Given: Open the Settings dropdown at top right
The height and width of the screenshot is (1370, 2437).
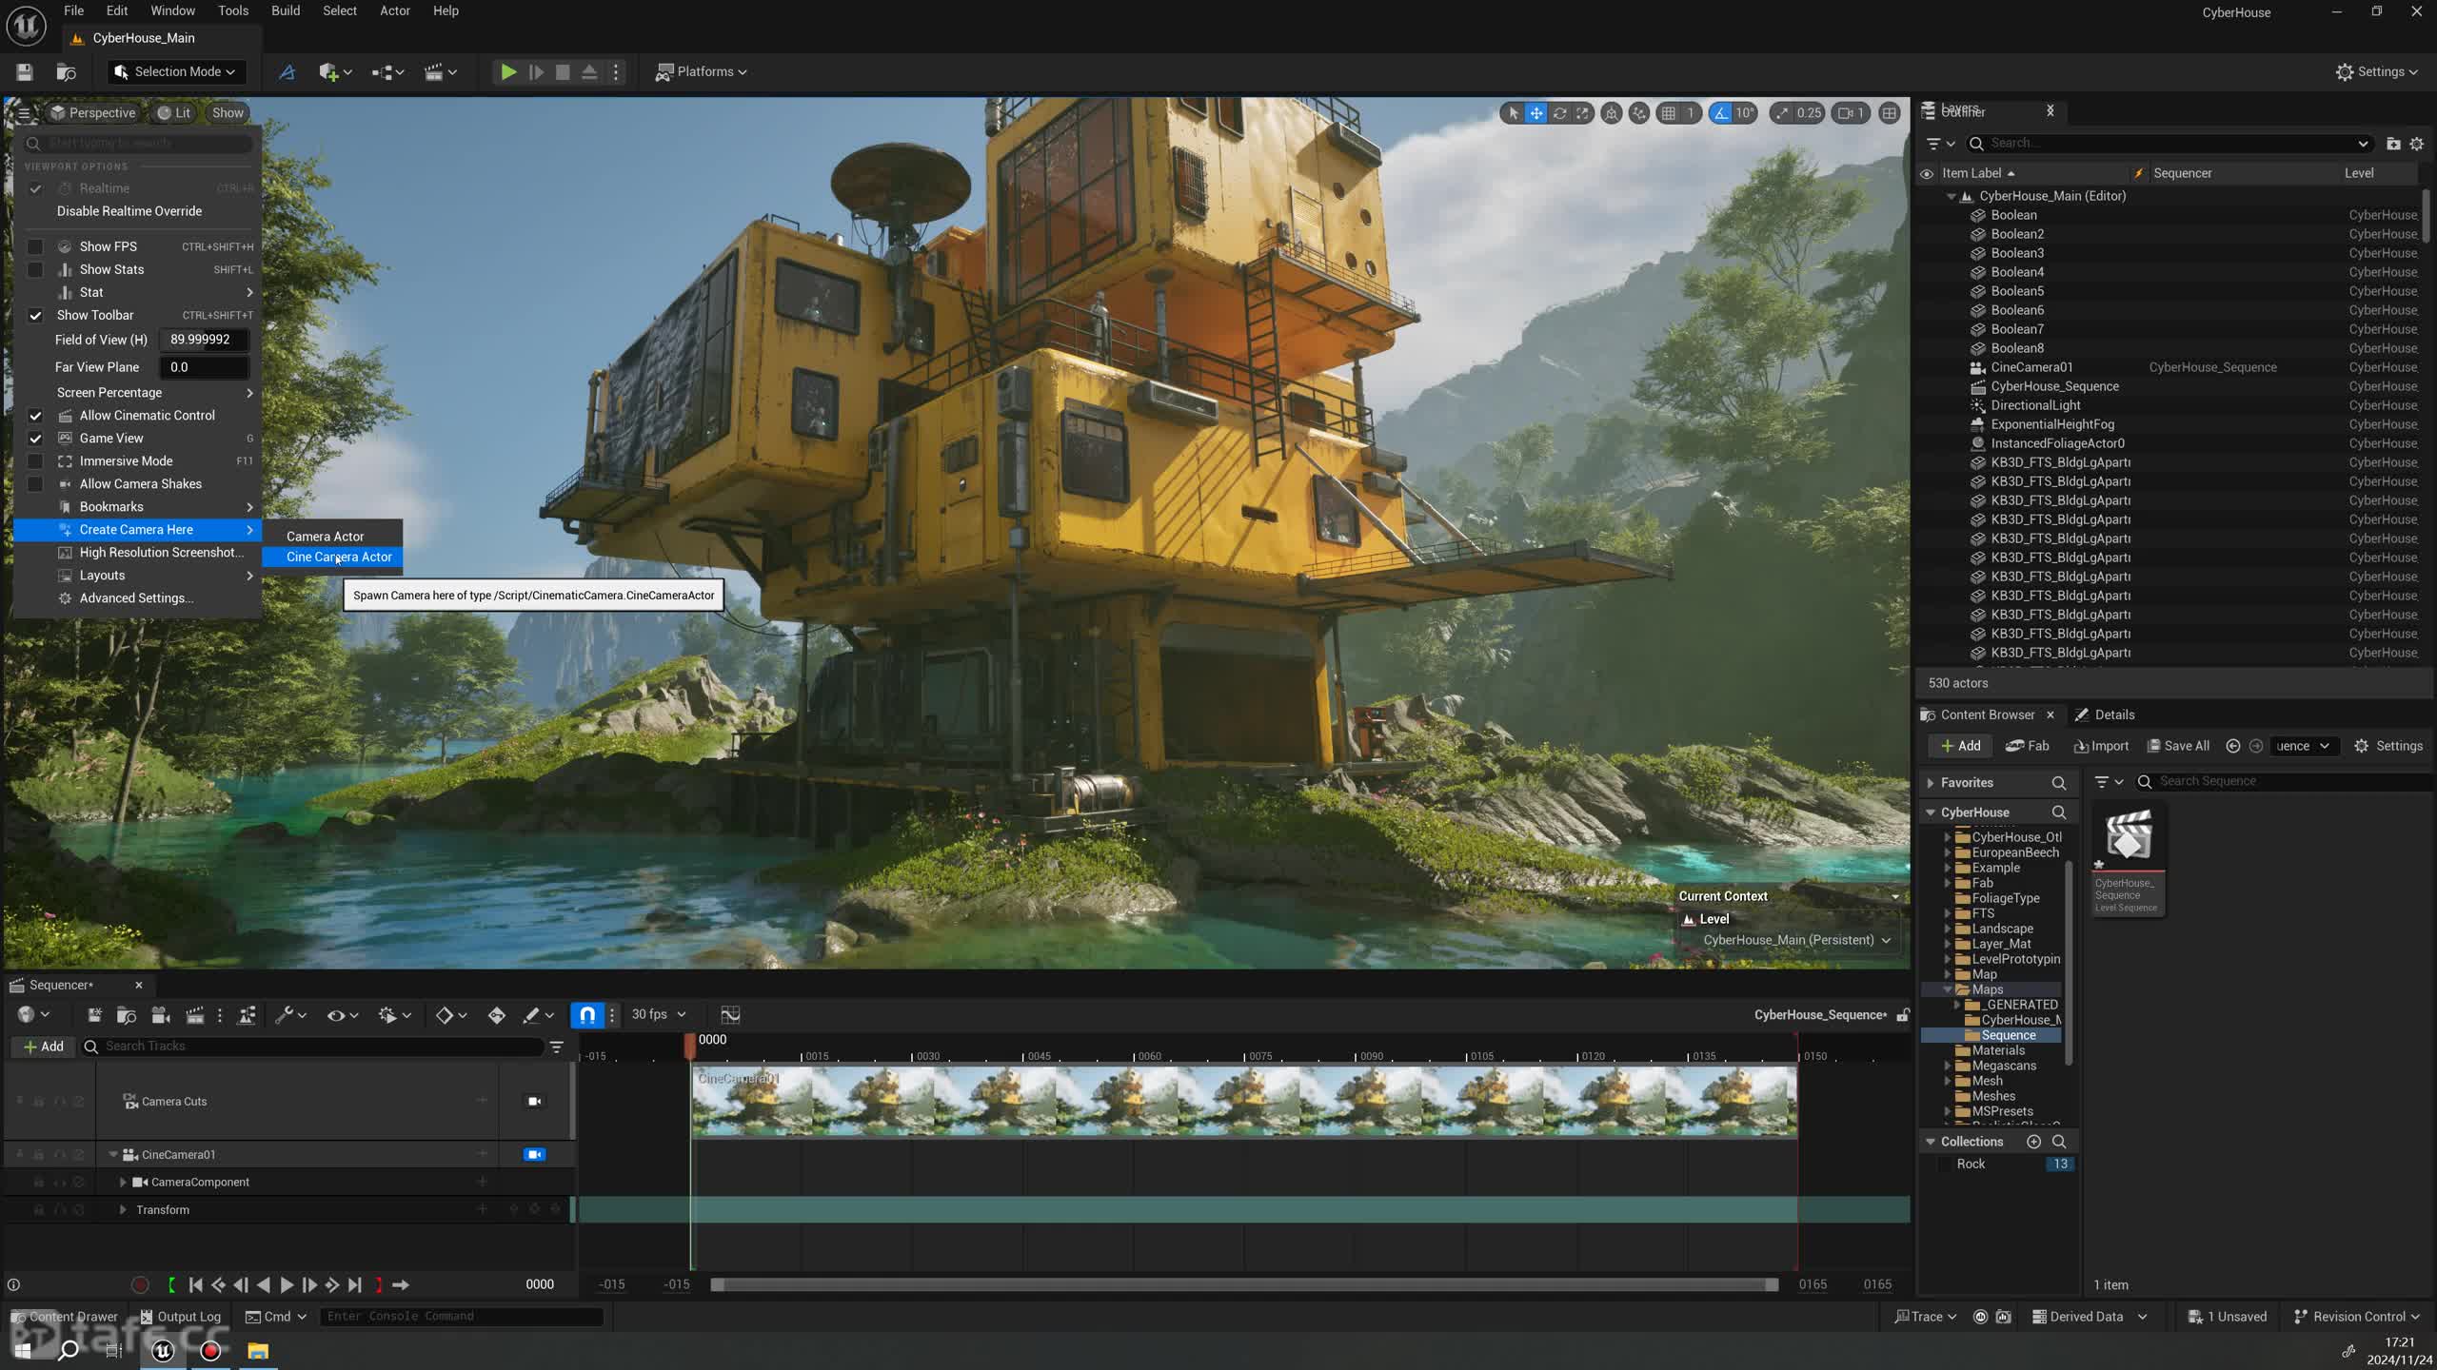Looking at the screenshot, I should coord(2376,72).
